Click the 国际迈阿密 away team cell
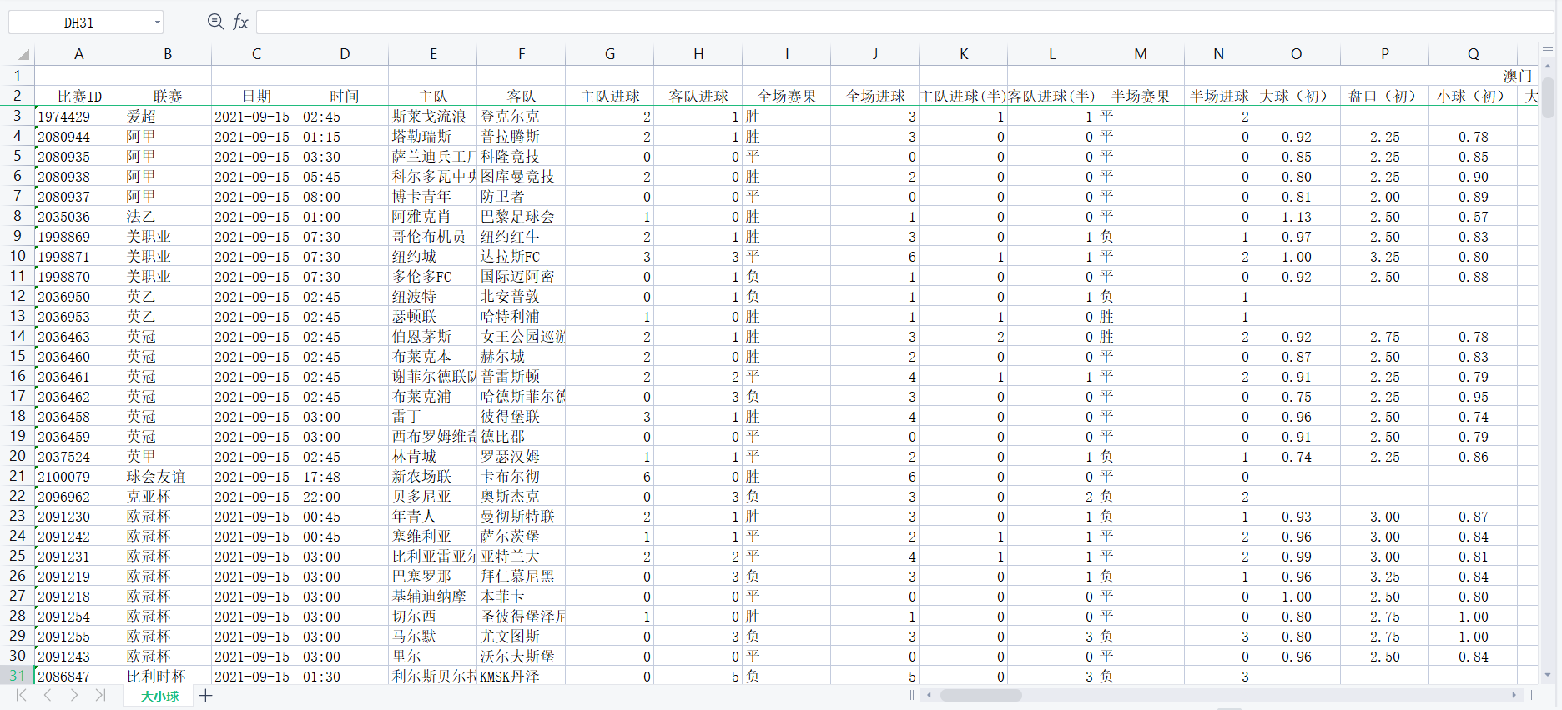Screen dimensions: 1562x710 pyautogui.click(x=522, y=277)
